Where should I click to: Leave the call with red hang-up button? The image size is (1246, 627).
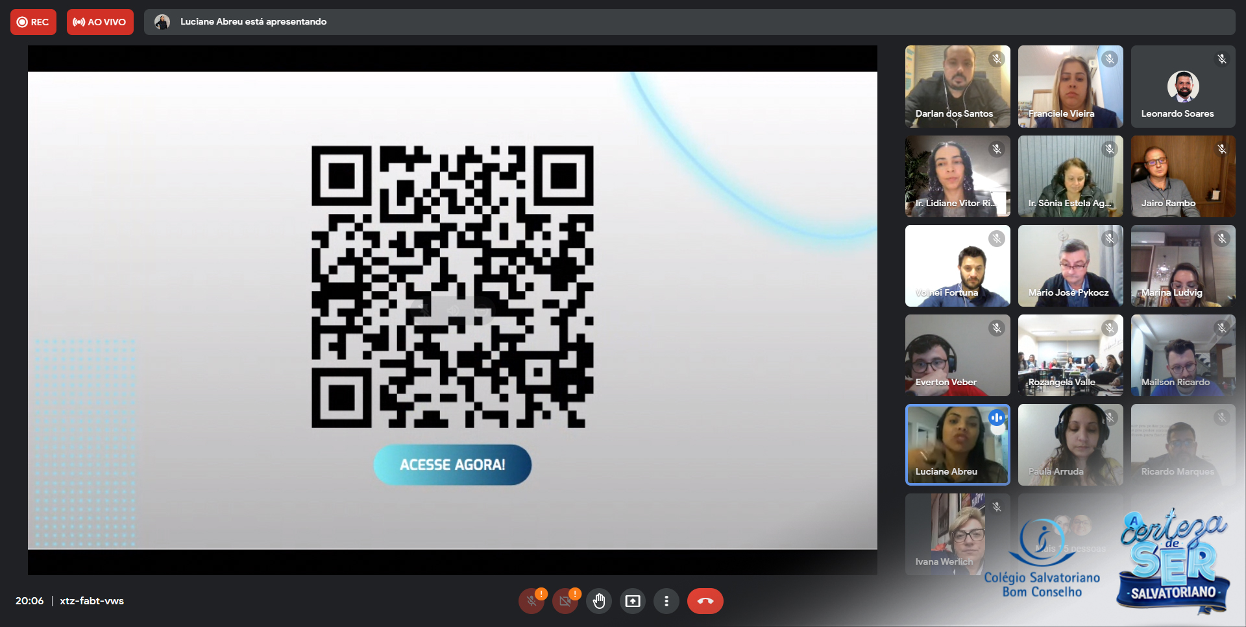pos(705,601)
